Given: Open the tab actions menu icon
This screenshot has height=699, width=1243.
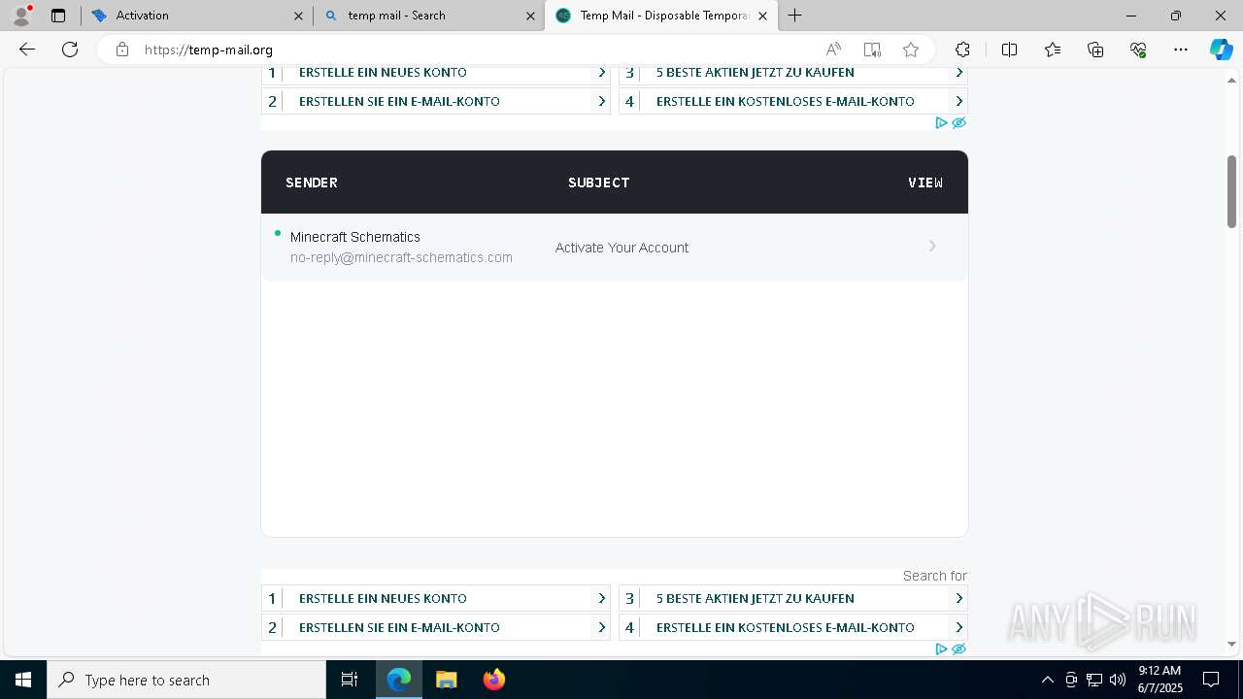Looking at the screenshot, I should [58, 16].
